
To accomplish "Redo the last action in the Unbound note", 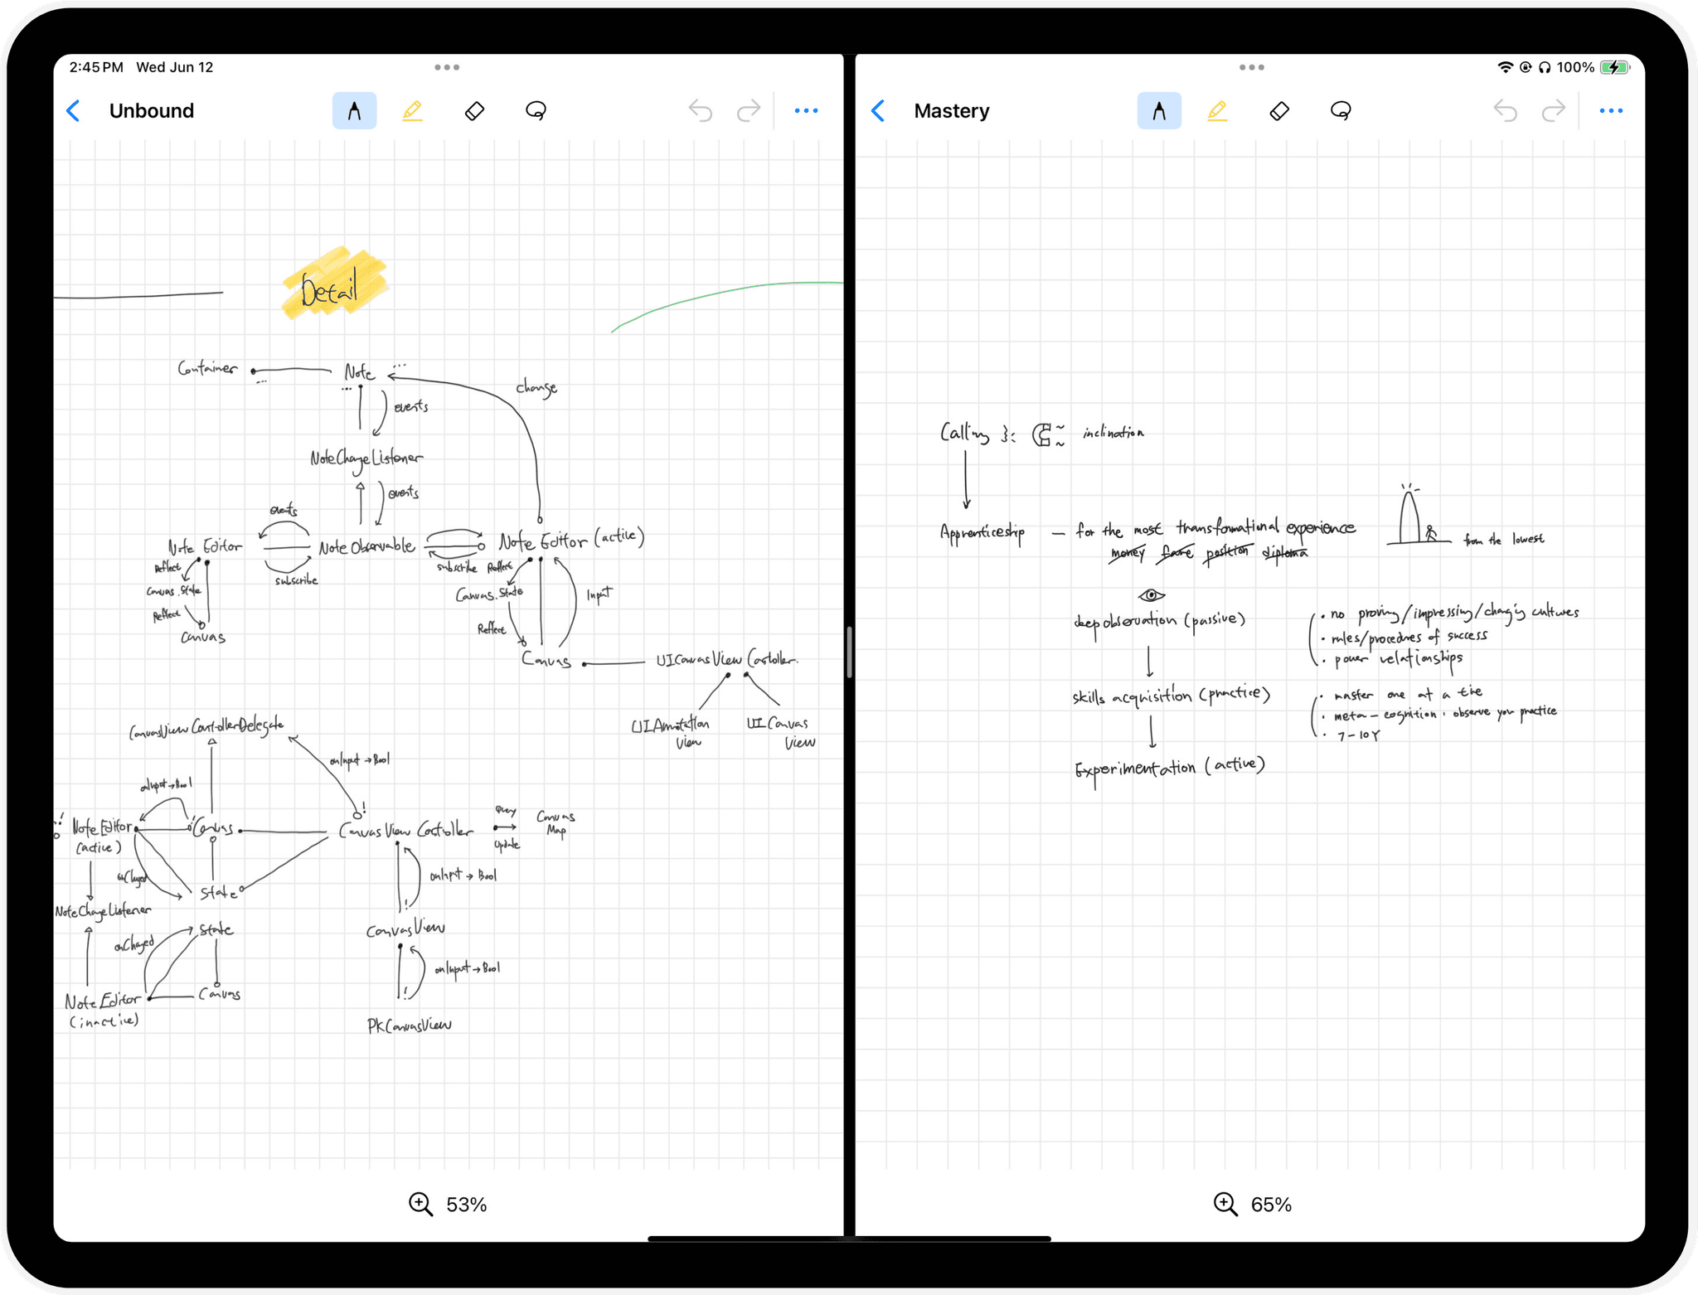I will pos(749,111).
